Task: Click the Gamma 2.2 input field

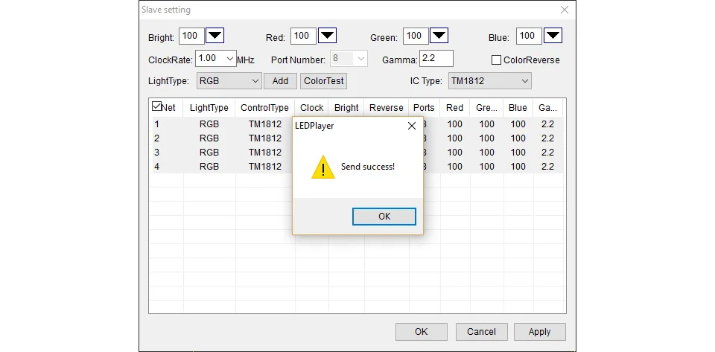Action: (x=436, y=59)
